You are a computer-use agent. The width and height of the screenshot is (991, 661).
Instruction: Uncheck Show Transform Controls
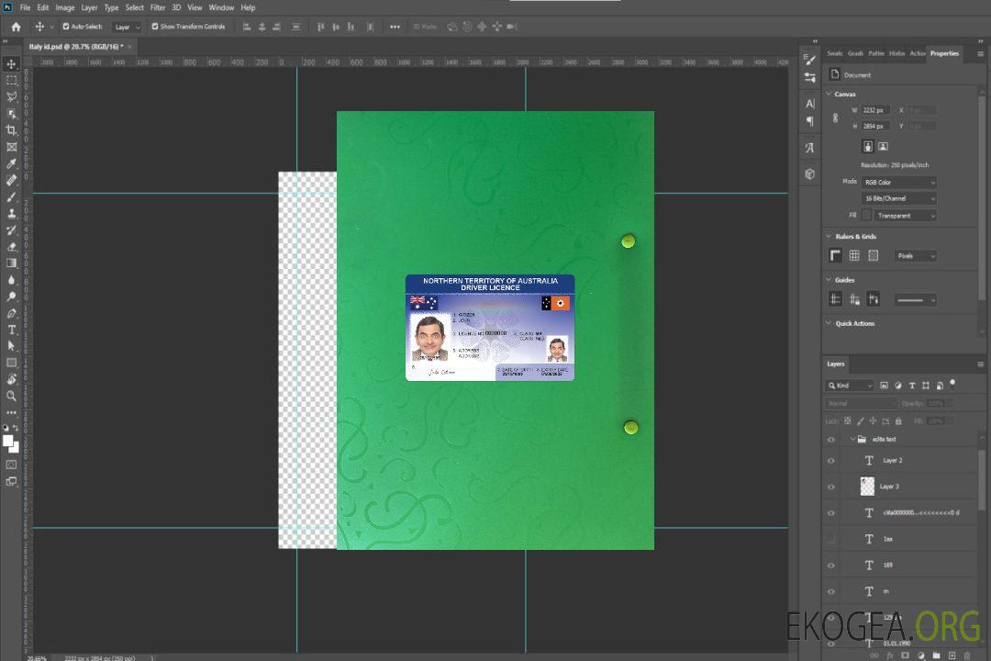[x=155, y=27]
